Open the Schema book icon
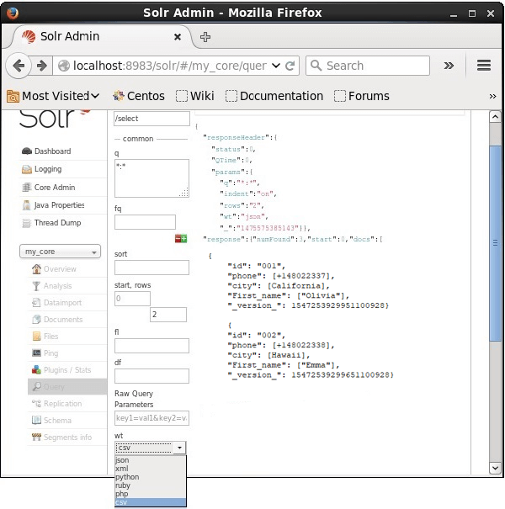The height and width of the screenshot is (509, 505). [36, 420]
